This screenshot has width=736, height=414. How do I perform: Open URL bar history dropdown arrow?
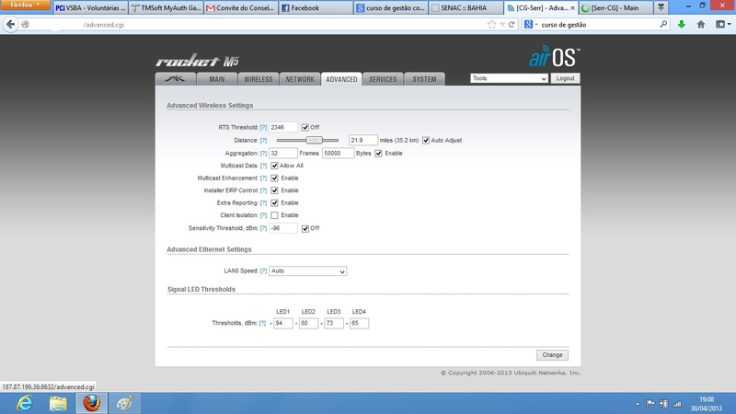pos(502,25)
